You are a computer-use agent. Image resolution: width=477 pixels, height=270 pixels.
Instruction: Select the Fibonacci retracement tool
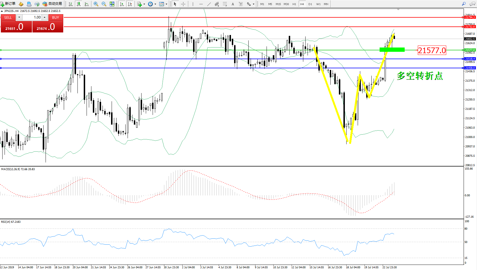coord(225,4)
